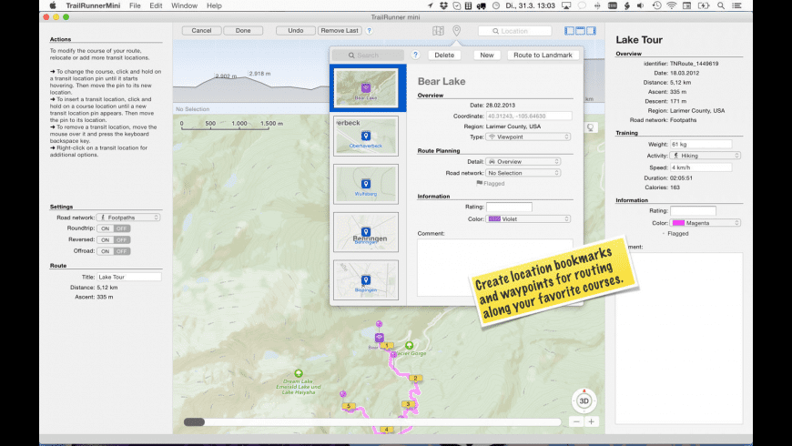Click the violet color swatch in landmark Color
This screenshot has width=792, height=446.
[494, 219]
